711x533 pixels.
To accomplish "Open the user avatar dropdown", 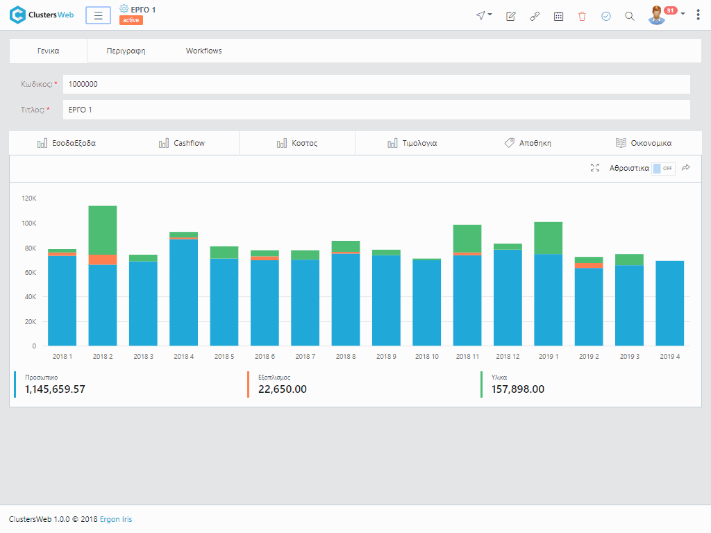I will pos(666,15).
